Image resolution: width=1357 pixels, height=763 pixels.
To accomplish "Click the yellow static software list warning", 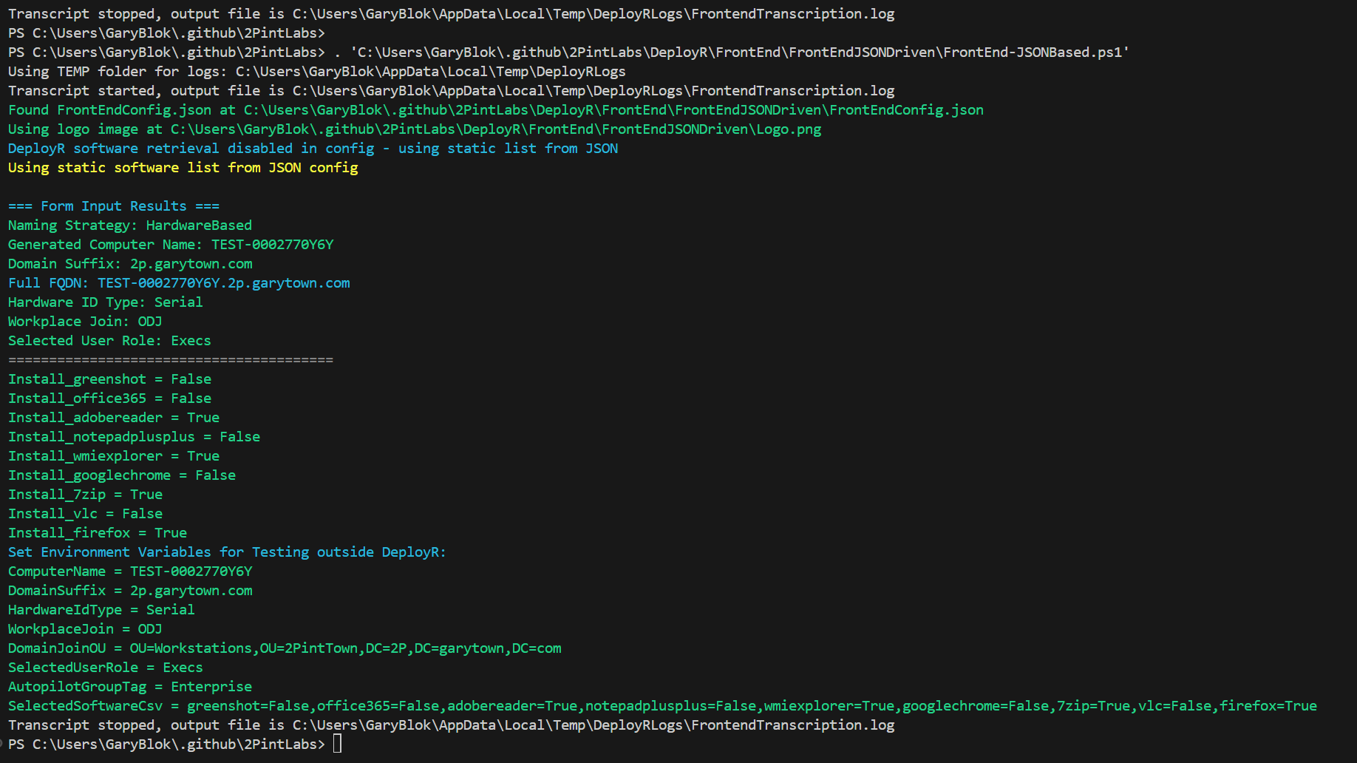I will (183, 168).
